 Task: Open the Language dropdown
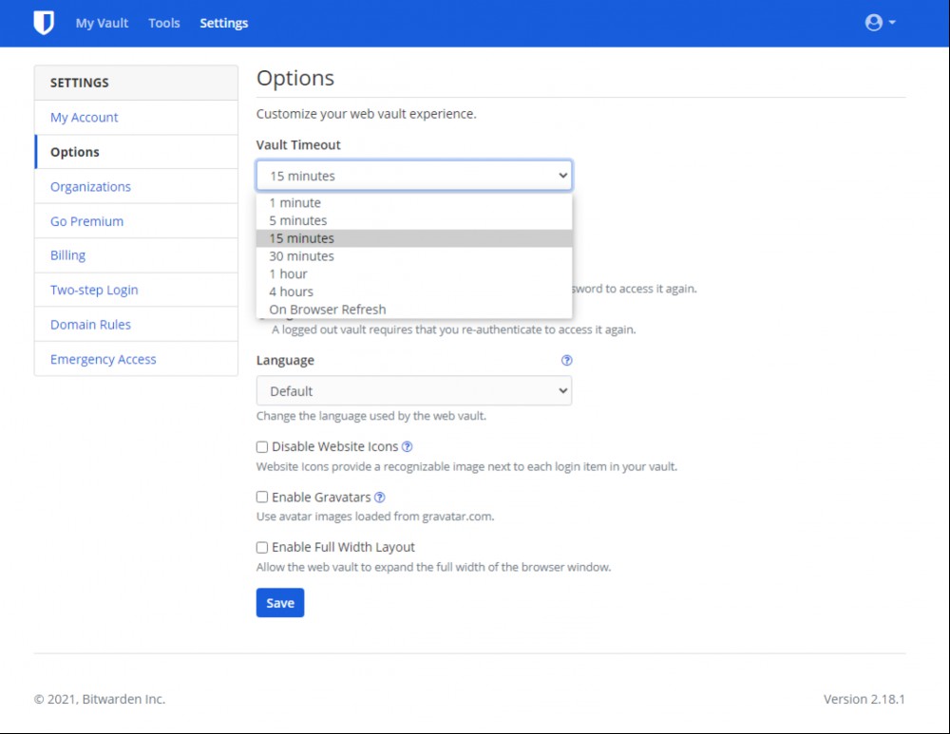(414, 390)
